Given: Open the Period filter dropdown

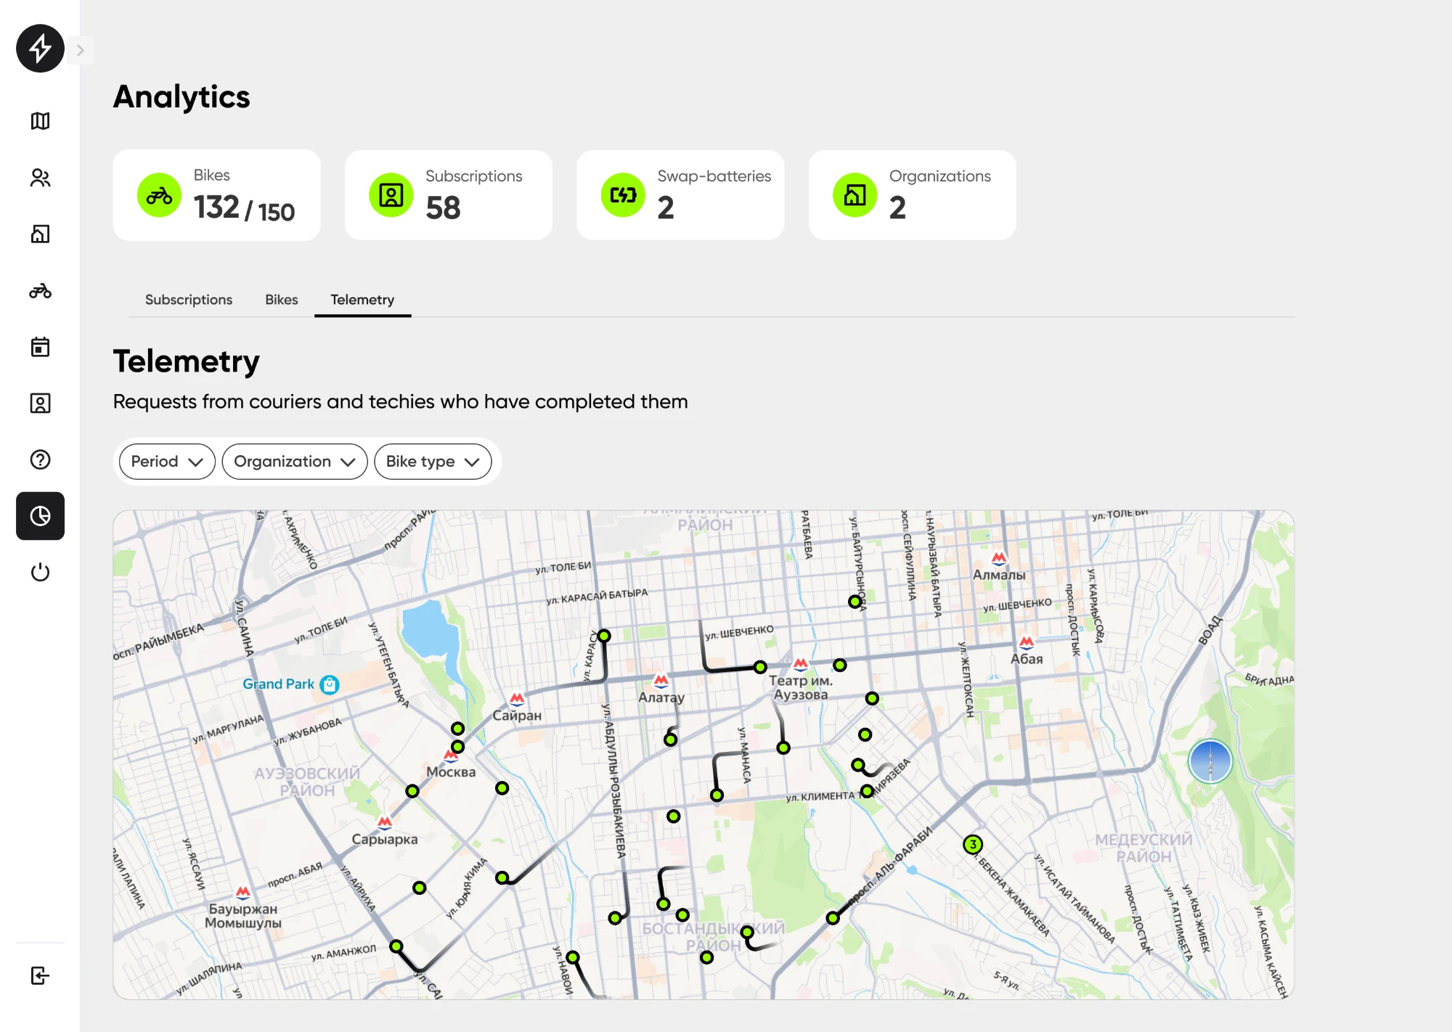Looking at the screenshot, I should tap(167, 462).
